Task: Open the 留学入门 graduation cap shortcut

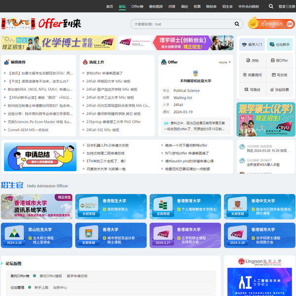Action: pos(251,44)
